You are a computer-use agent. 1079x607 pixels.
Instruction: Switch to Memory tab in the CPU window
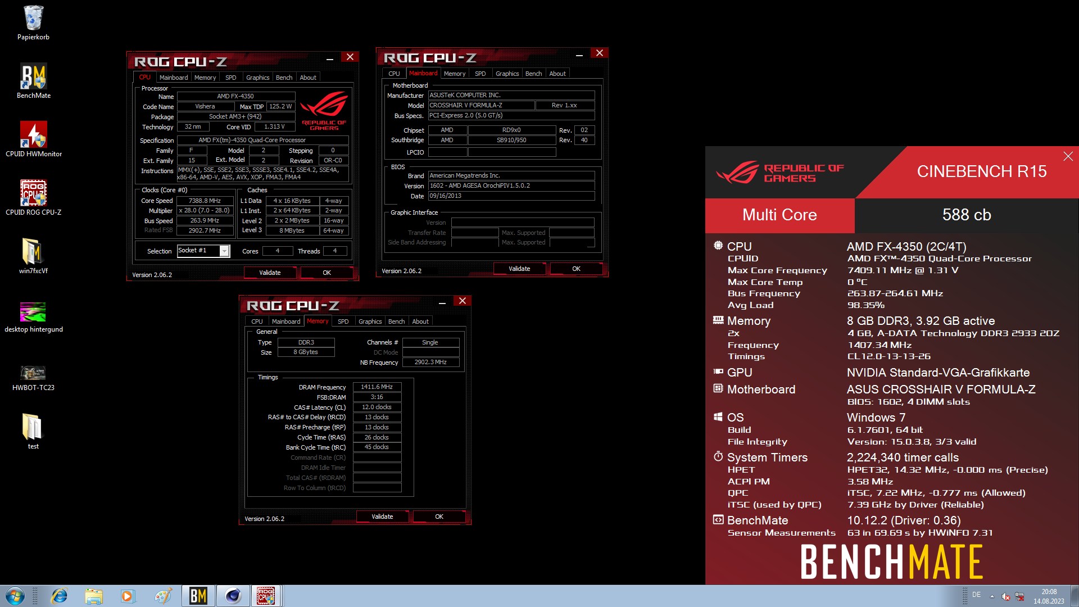(205, 78)
